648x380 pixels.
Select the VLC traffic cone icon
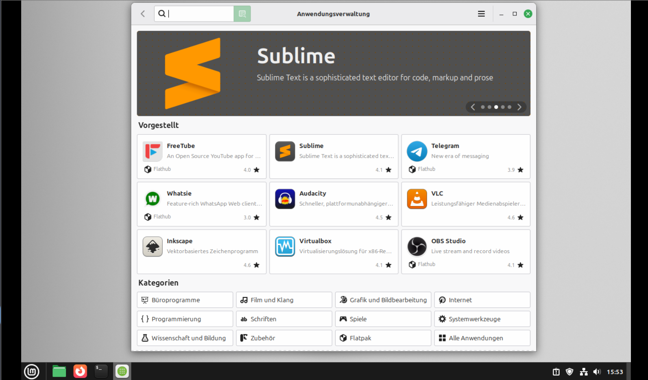[x=417, y=199]
